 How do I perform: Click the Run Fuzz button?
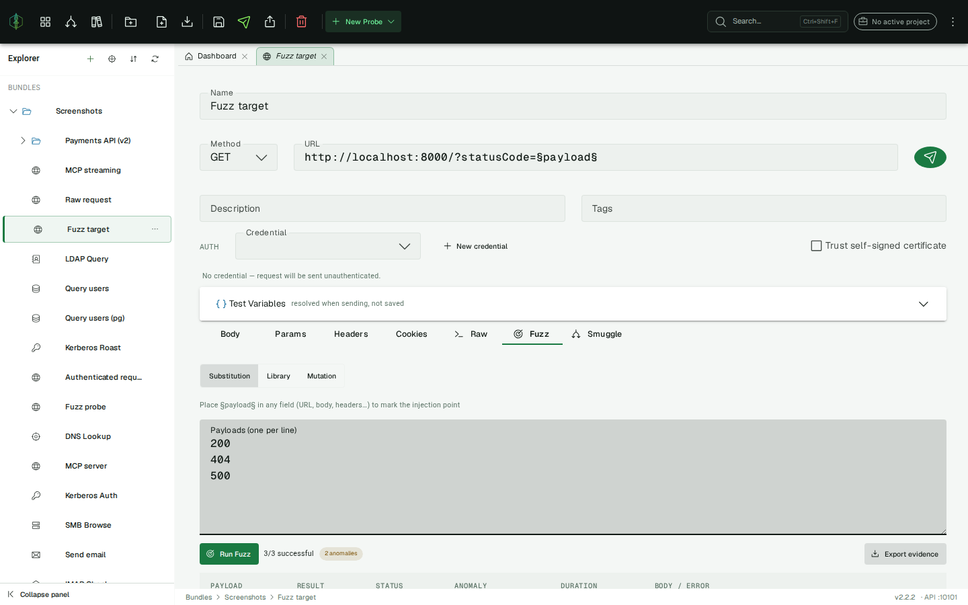coord(229,554)
